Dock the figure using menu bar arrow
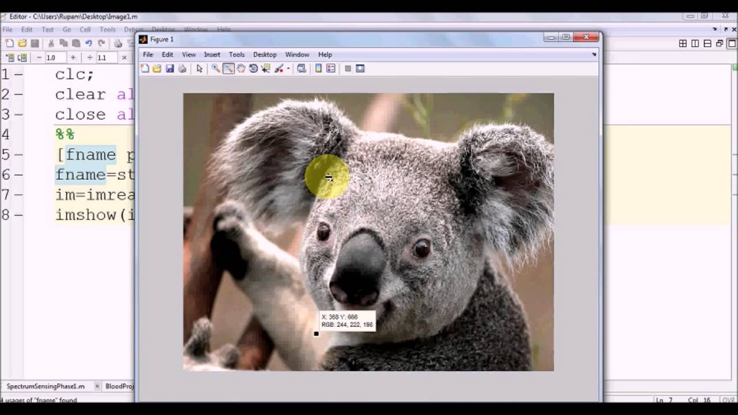This screenshot has height=415, width=738. click(x=594, y=54)
